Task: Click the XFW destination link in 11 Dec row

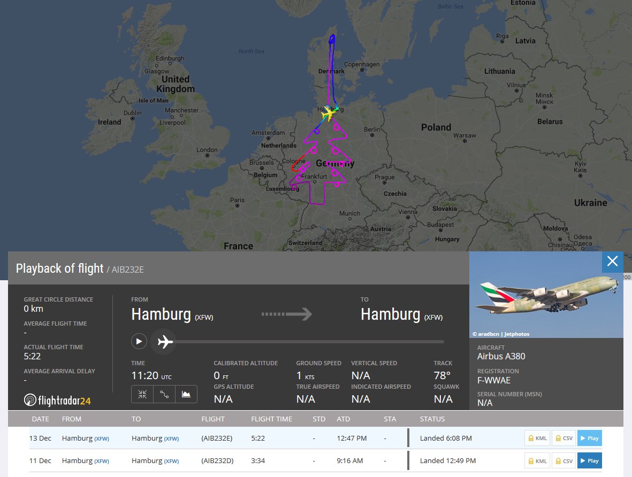Action: [x=171, y=461]
